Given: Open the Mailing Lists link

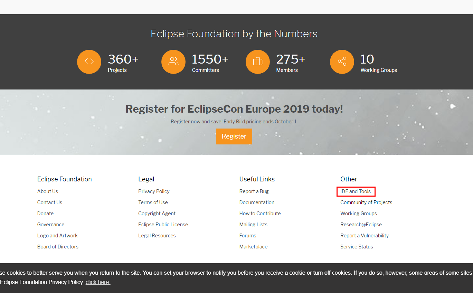Looking at the screenshot, I should coord(253,225).
